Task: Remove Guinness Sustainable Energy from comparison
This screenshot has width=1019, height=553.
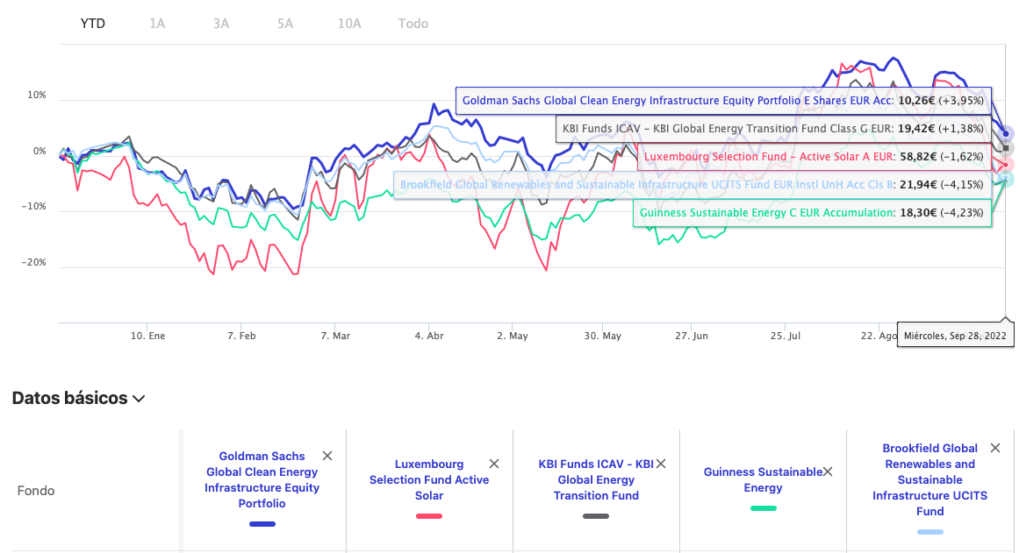Action: (x=828, y=471)
